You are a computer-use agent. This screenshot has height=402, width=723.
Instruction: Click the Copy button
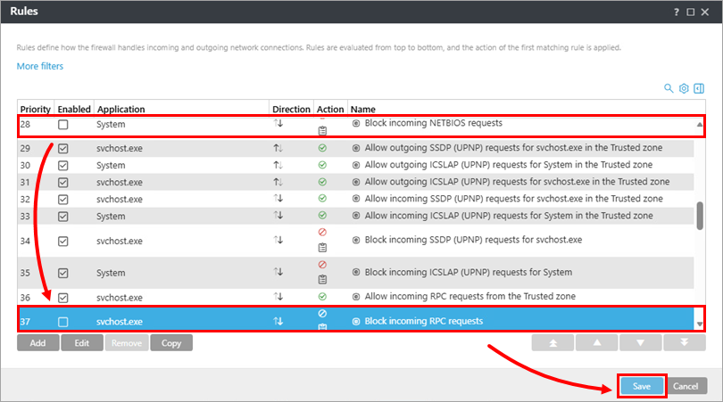coord(171,343)
